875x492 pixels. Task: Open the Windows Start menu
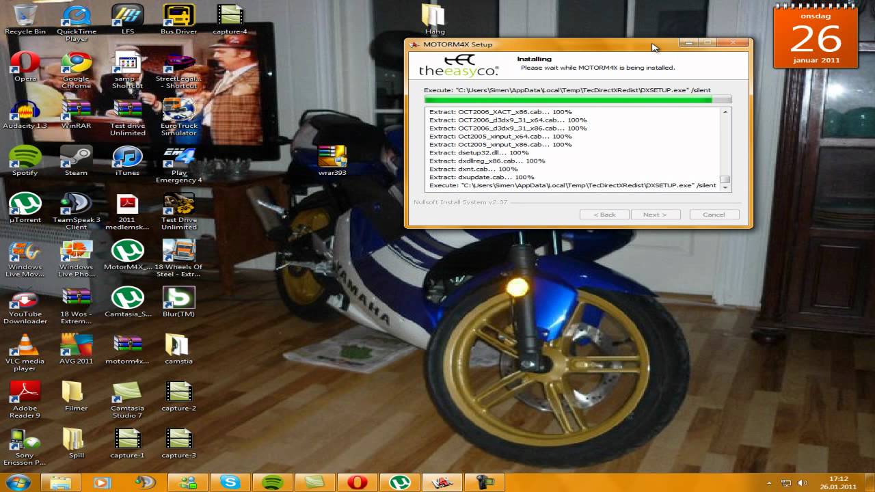point(18,482)
